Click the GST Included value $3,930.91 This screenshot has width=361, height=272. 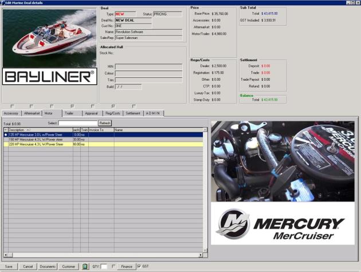coord(268,21)
